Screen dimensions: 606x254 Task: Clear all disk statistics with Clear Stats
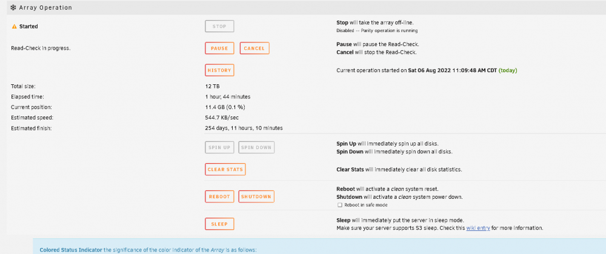pos(225,169)
